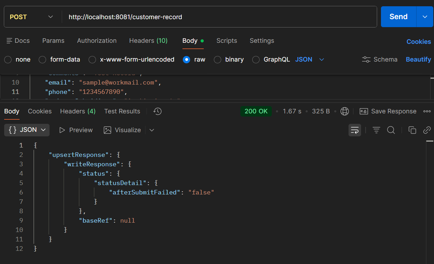Viewport: 434px width, 264px height.
Task: Open the response Headers (4) tab
Action: 78,111
